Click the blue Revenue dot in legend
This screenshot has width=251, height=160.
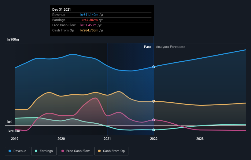[x=10, y=151]
